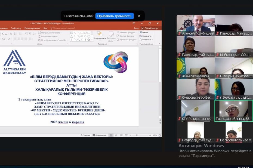
Task: Click the Прибавить громкость button
Action: tap(114, 16)
